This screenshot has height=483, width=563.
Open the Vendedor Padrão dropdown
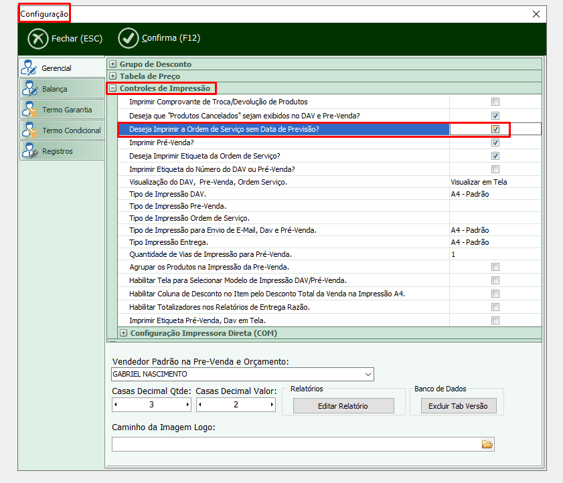(x=368, y=374)
